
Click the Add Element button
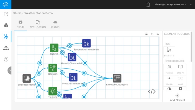[x=177, y=97]
